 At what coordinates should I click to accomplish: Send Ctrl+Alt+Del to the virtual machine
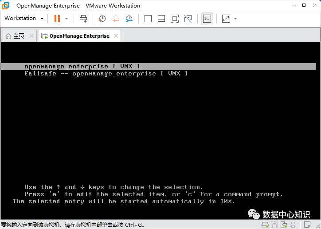click(83, 19)
